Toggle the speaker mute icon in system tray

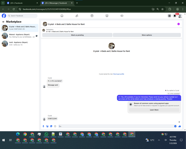click(x=166, y=140)
